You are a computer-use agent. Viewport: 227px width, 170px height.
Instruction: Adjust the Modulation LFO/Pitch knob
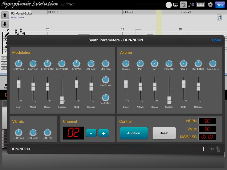tap(18, 63)
